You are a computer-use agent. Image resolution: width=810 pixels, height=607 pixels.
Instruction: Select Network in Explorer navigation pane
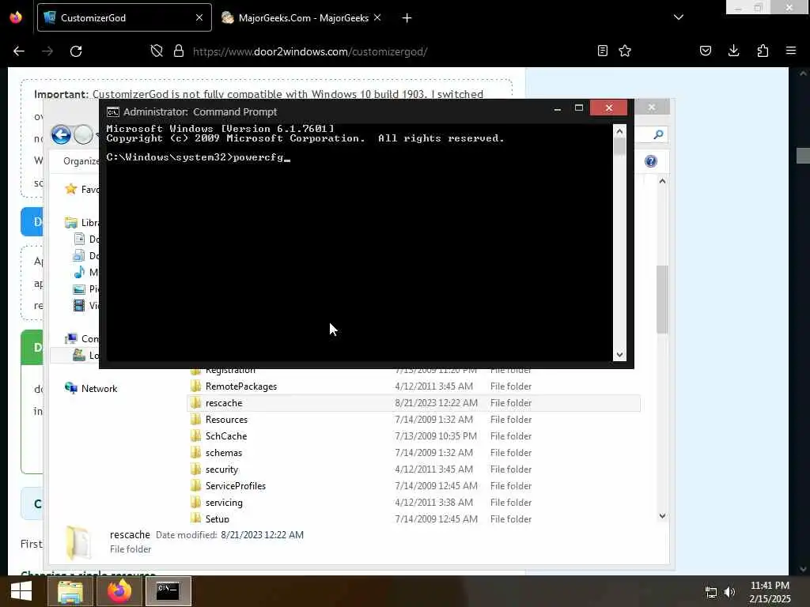91,389
